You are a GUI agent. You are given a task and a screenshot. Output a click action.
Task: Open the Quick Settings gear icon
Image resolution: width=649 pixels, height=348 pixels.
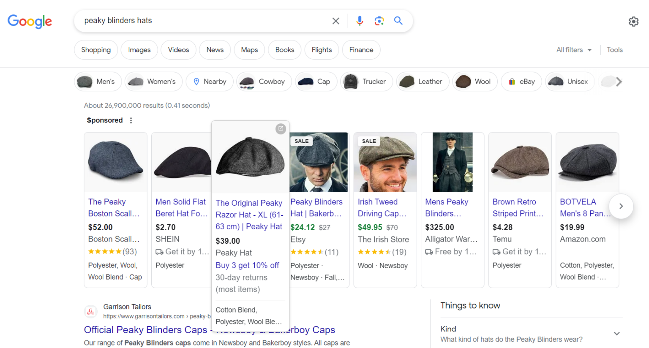(633, 21)
